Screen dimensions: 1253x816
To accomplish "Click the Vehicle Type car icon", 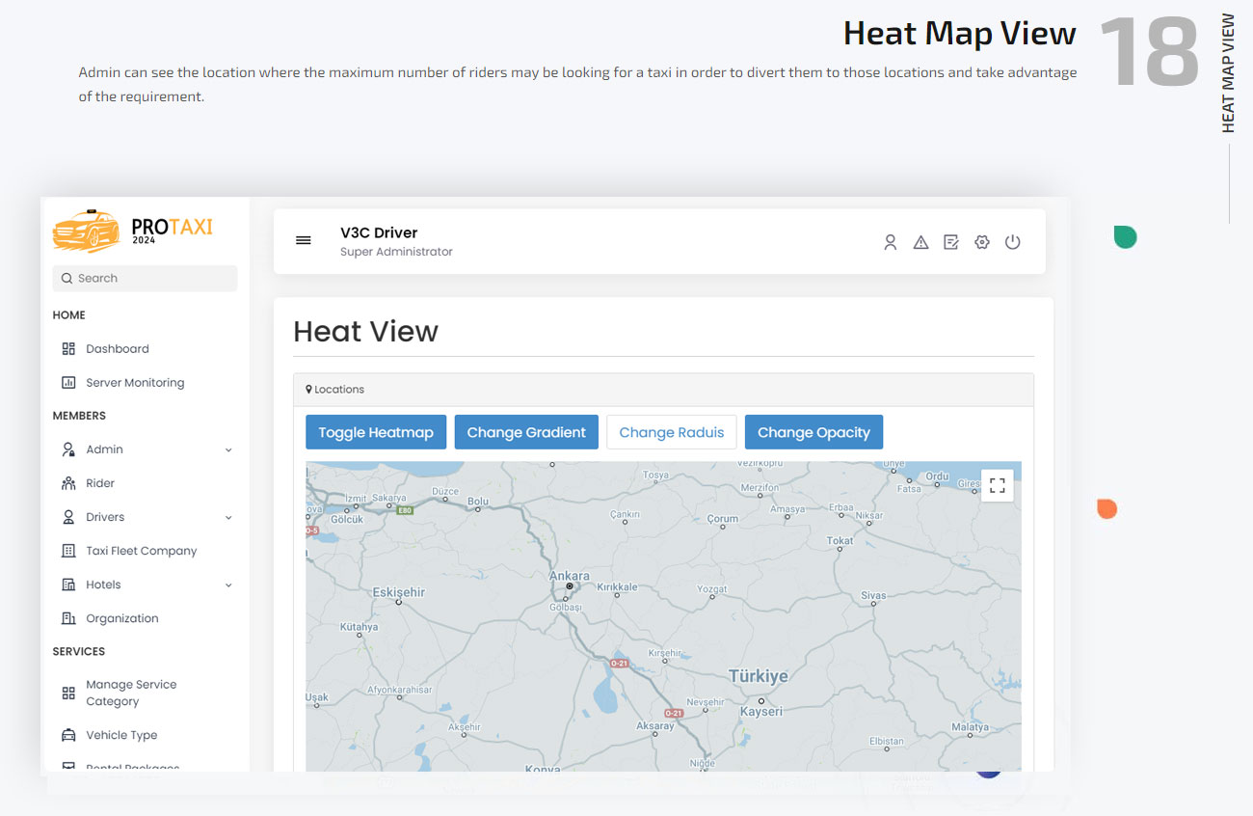I will coord(68,735).
